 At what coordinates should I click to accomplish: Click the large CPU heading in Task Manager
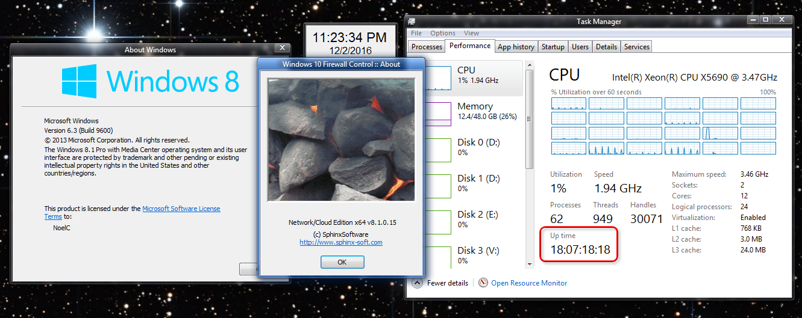point(565,75)
